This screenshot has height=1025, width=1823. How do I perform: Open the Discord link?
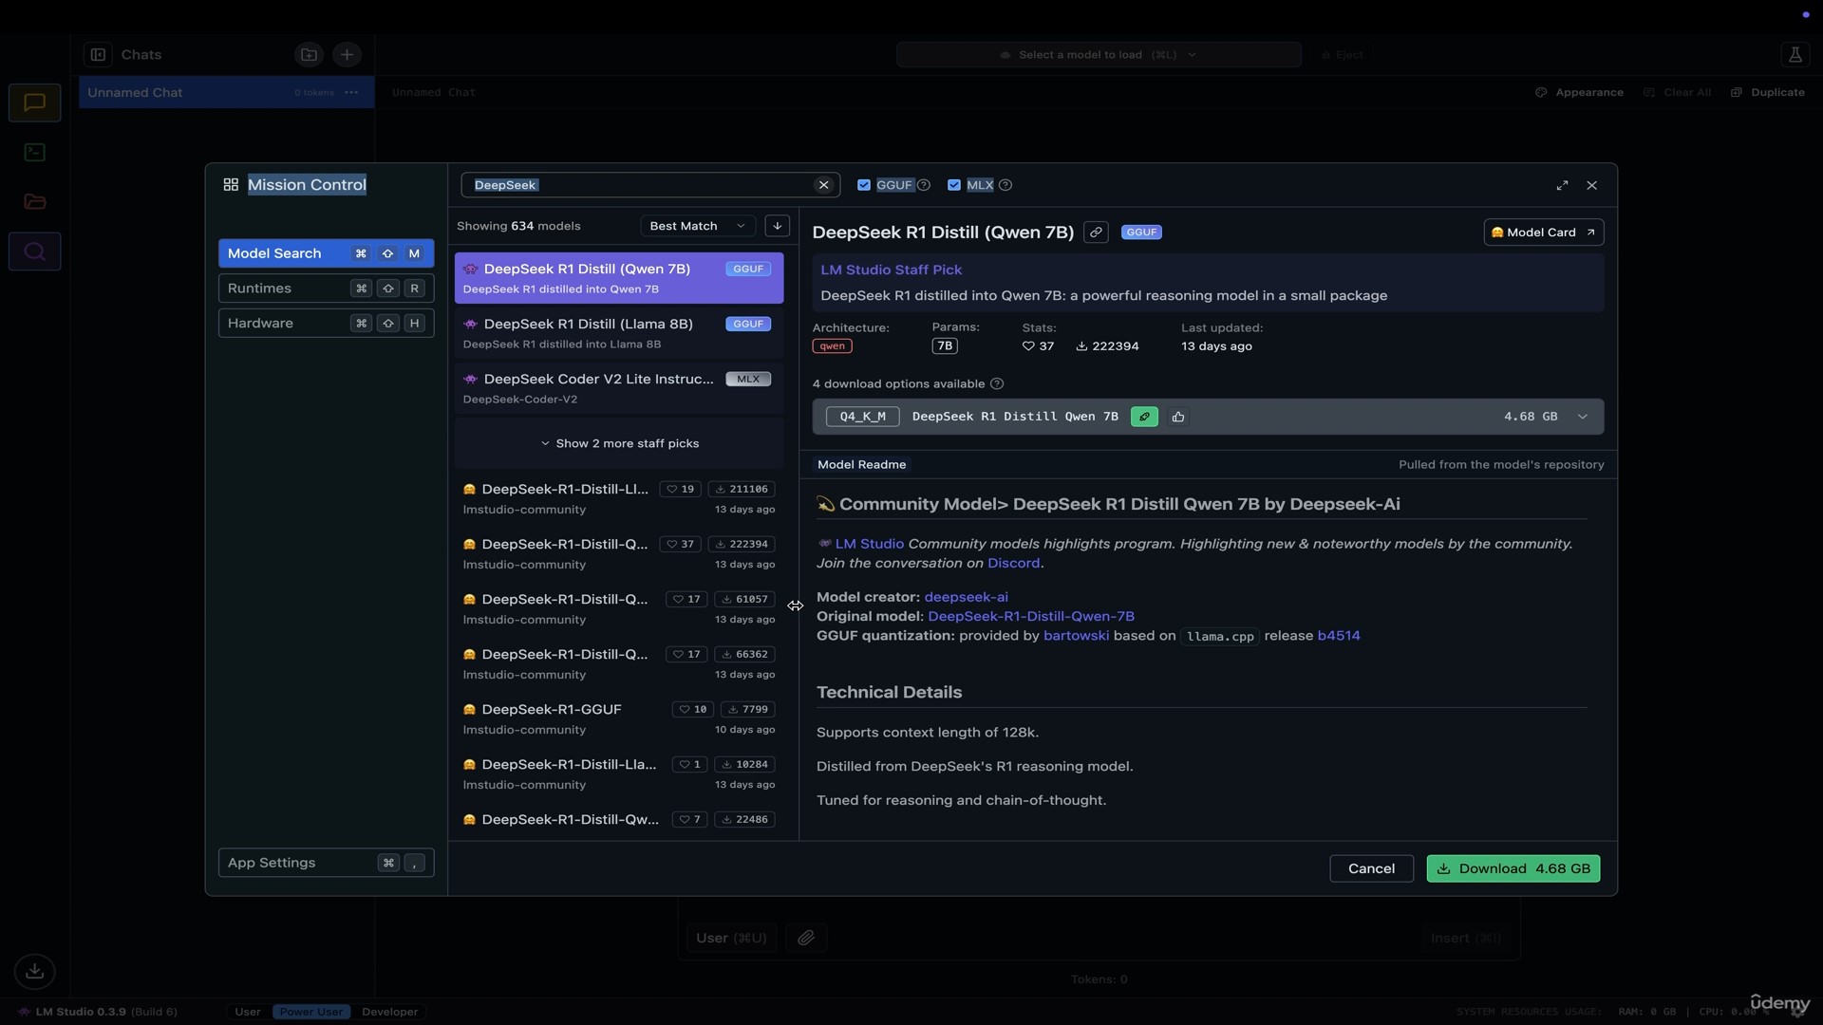[x=1013, y=563]
